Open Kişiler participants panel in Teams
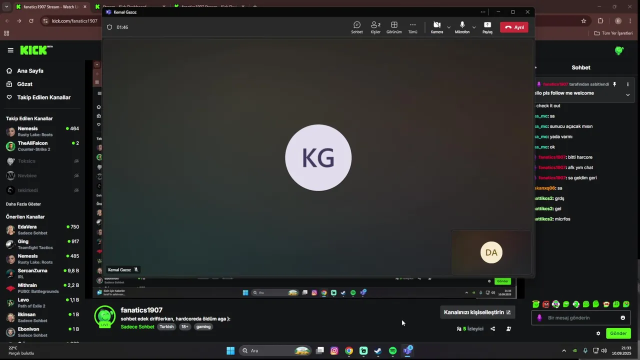 [x=375, y=27]
